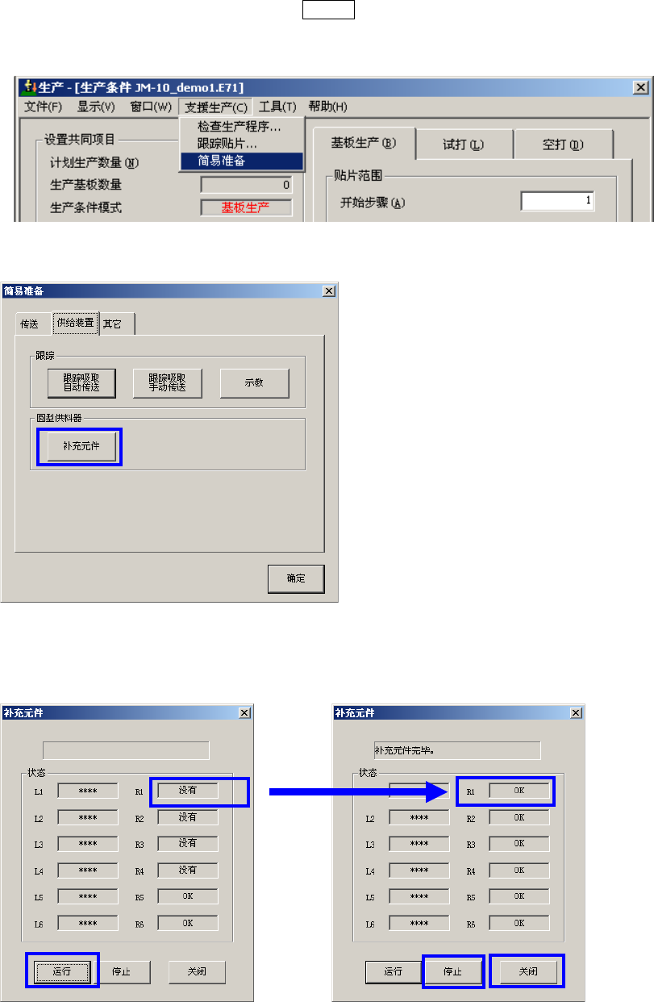Viewport: 654px width, 1002px height.
Task: Click the 补充元件 button under 圆型供料器
Action: tap(81, 446)
